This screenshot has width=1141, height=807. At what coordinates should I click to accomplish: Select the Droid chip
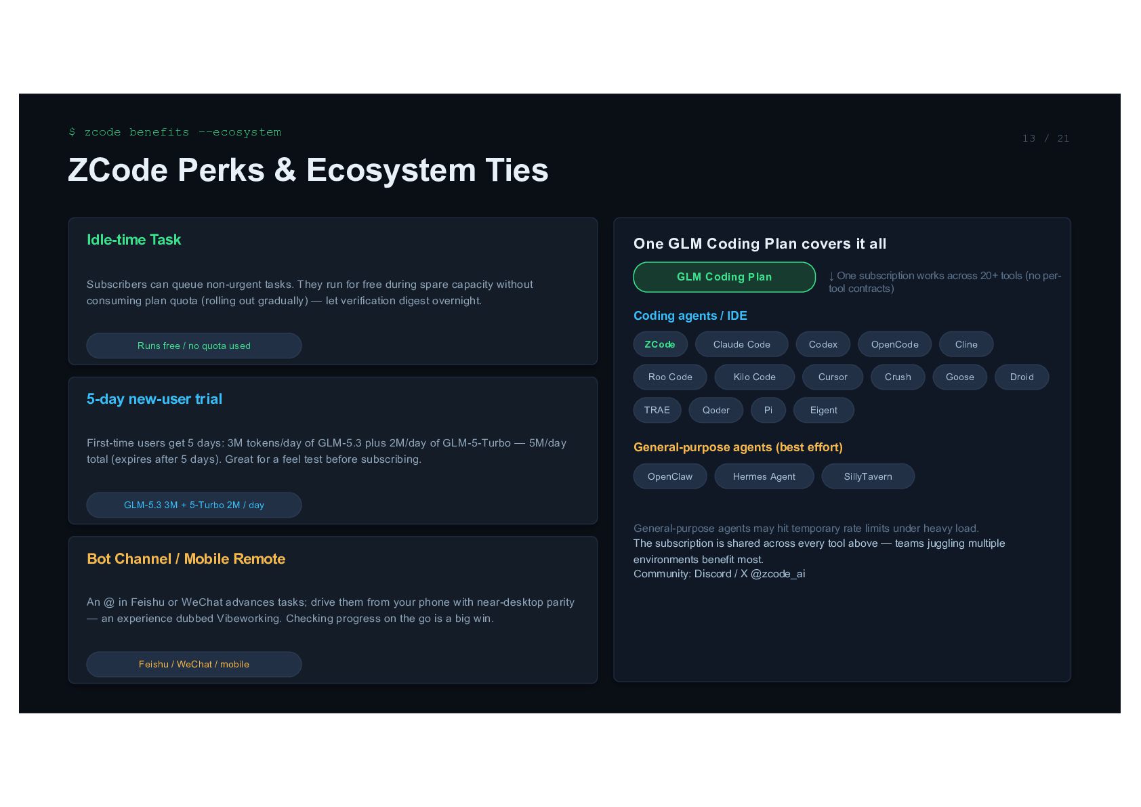[1022, 377]
